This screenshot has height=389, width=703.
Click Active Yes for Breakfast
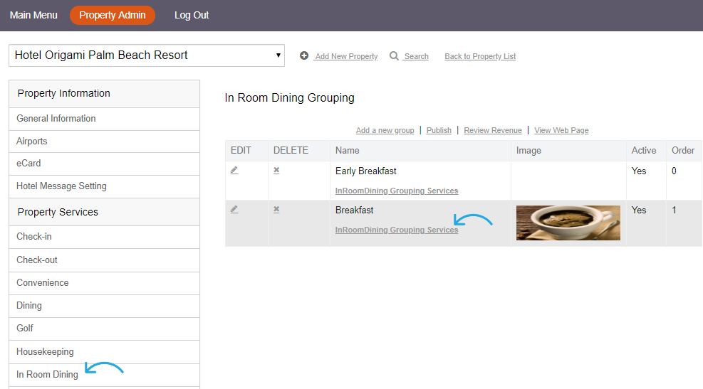639,210
